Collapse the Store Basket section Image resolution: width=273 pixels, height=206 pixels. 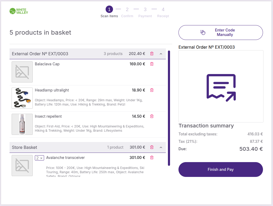(161, 147)
